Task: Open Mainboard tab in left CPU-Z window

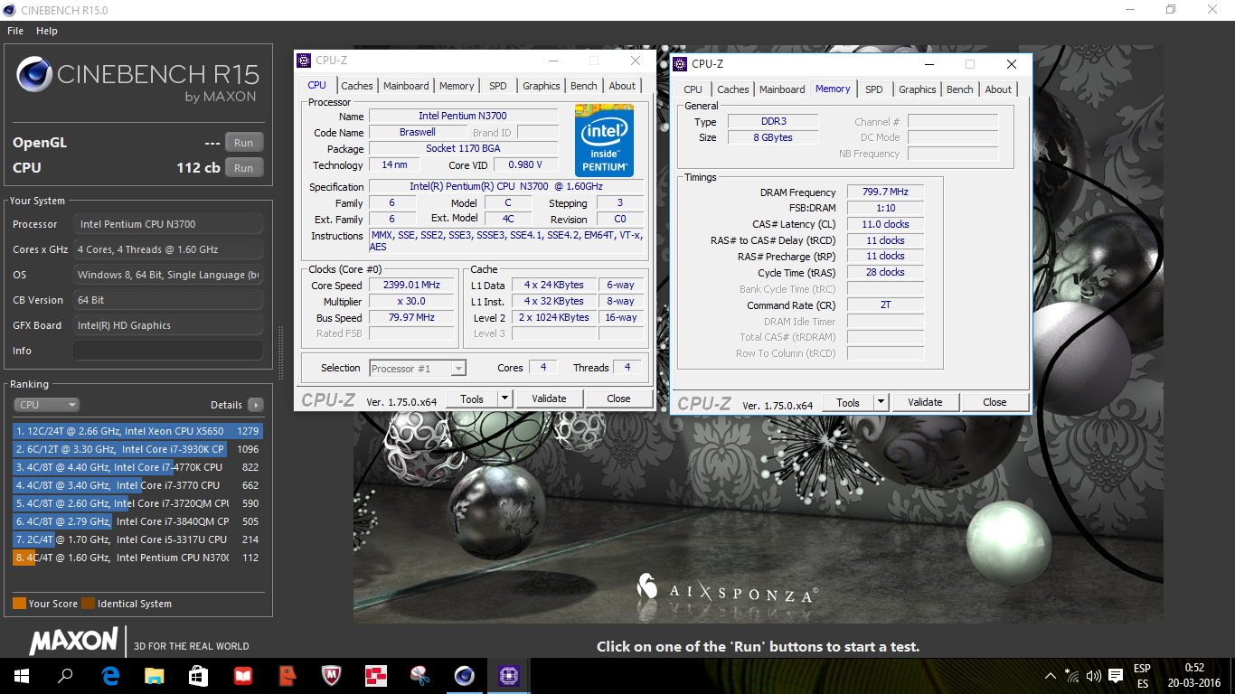Action: pos(406,86)
